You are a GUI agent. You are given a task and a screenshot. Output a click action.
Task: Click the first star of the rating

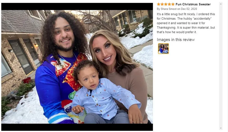click(158, 4)
